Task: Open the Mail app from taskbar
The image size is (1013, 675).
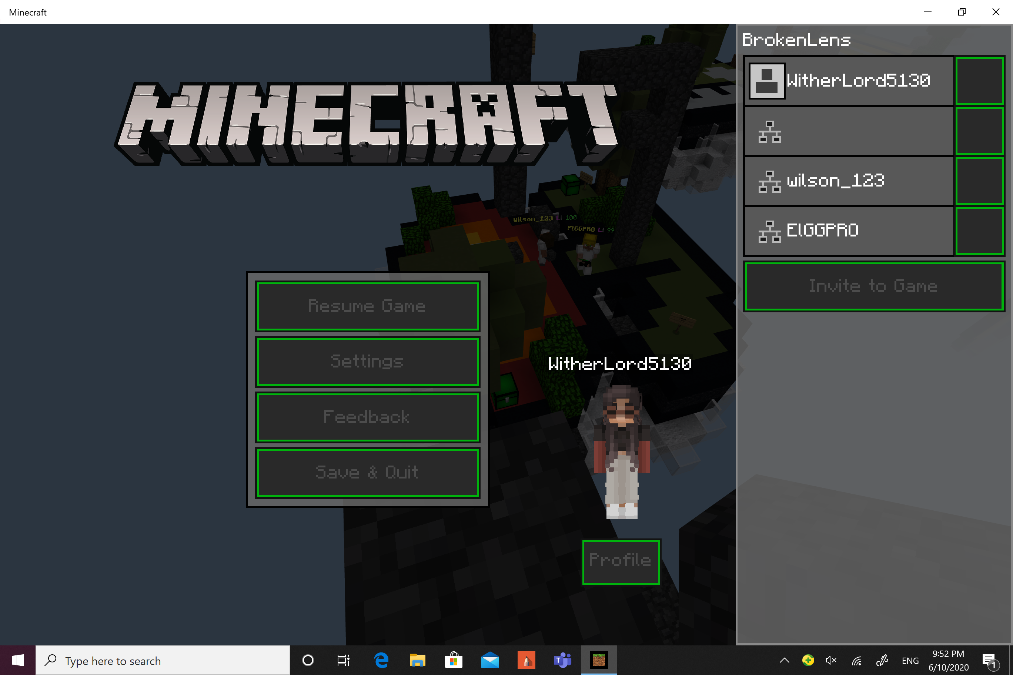Action: (490, 660)
